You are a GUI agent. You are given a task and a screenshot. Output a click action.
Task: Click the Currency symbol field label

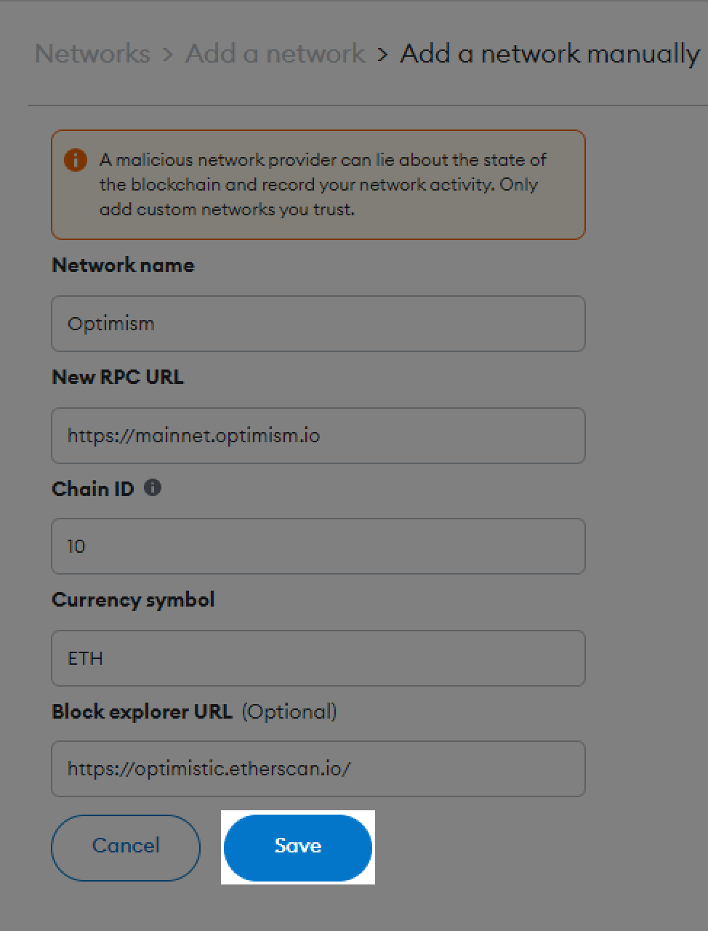(133, 599)
